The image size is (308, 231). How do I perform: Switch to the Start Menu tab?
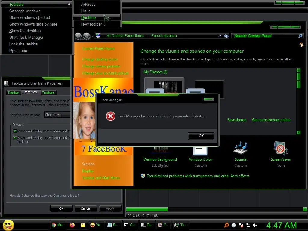pos(31,92)
